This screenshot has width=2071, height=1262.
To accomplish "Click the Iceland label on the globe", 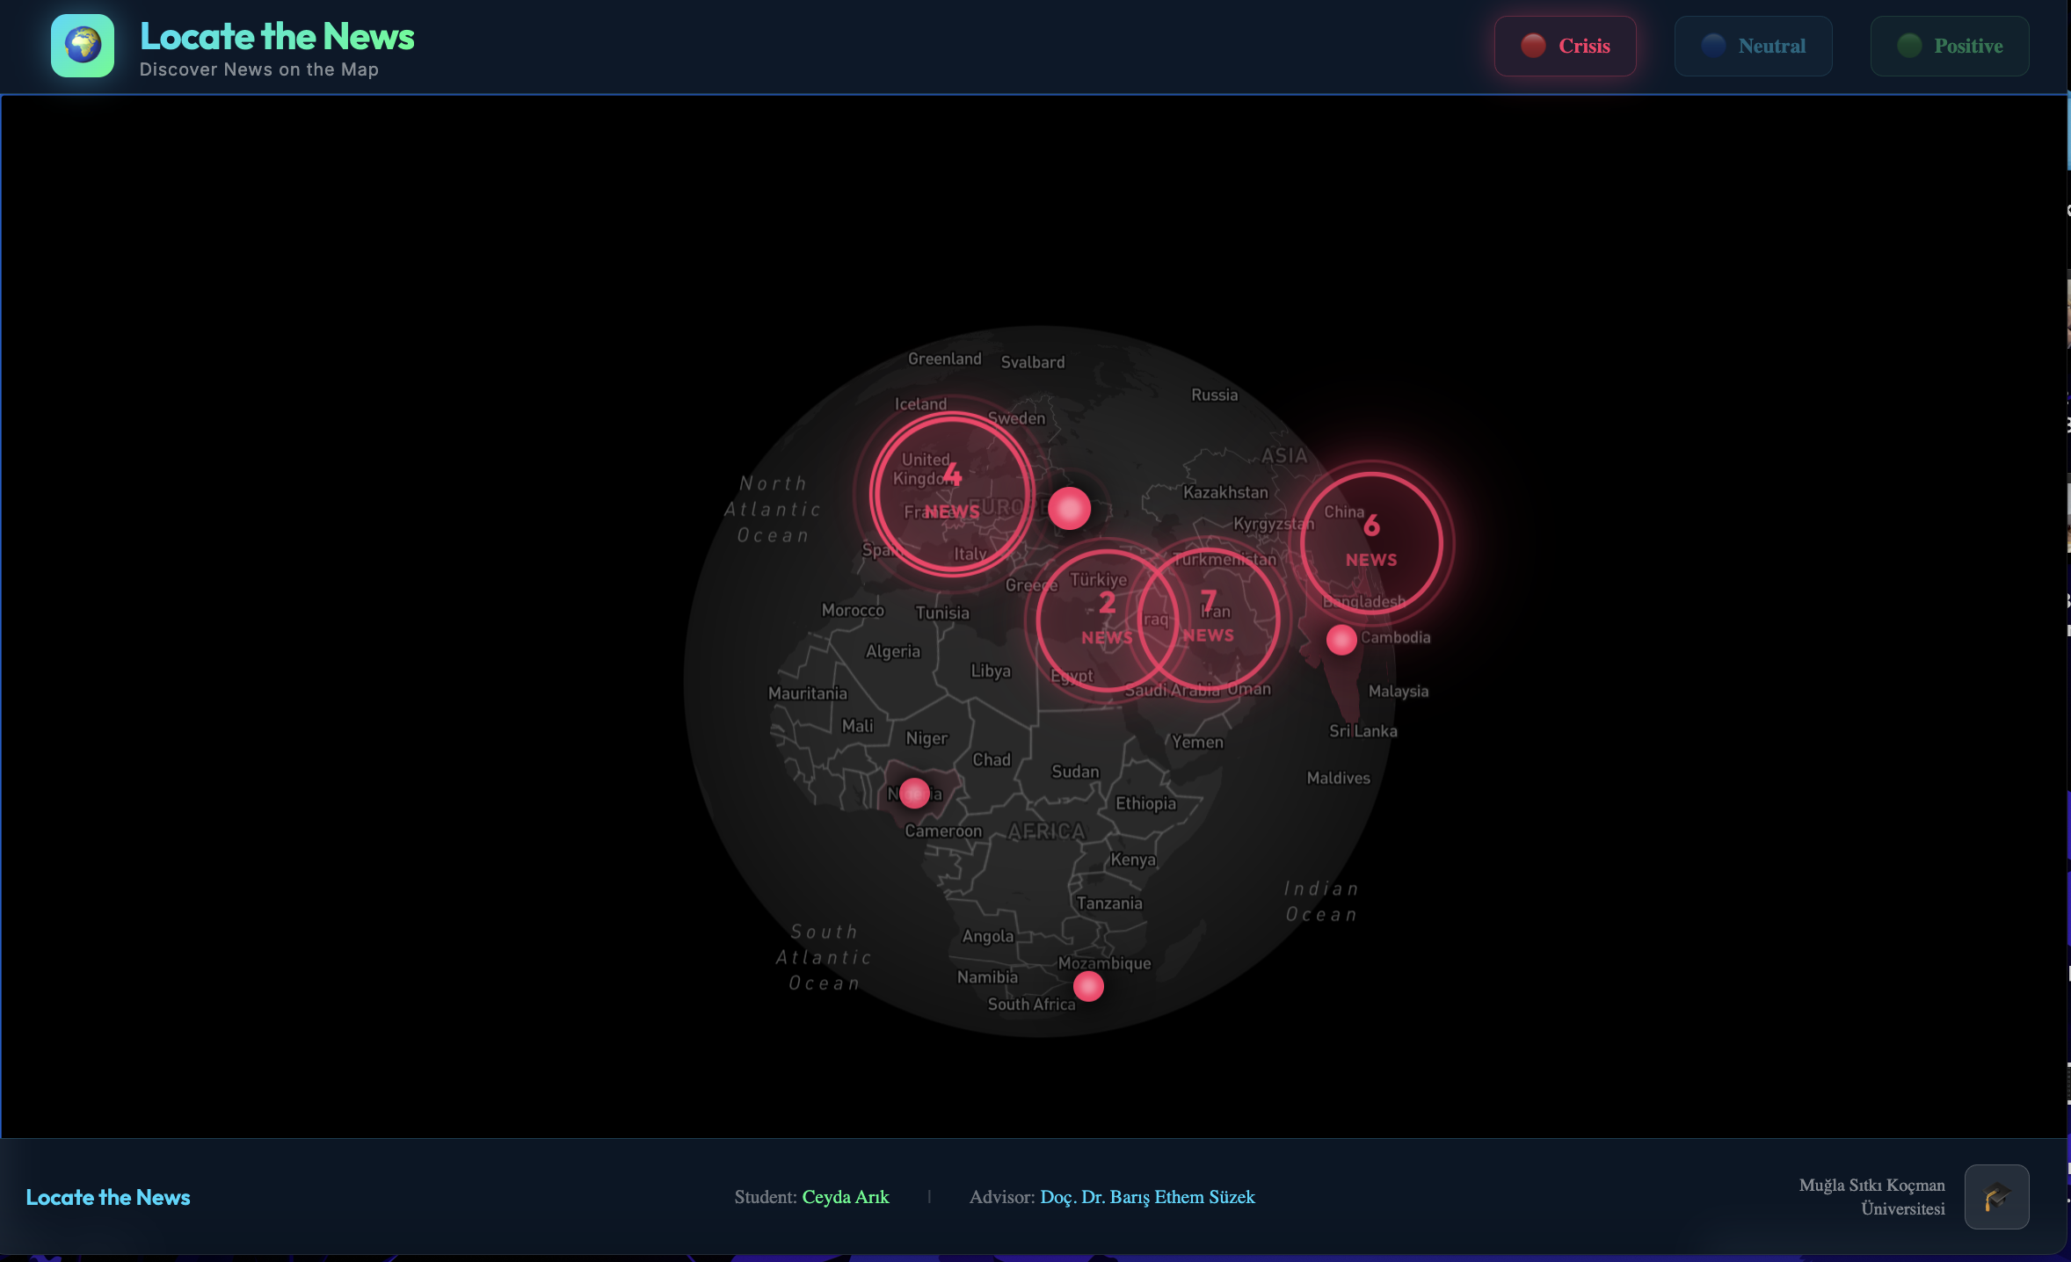I will [x=920, y=404].
